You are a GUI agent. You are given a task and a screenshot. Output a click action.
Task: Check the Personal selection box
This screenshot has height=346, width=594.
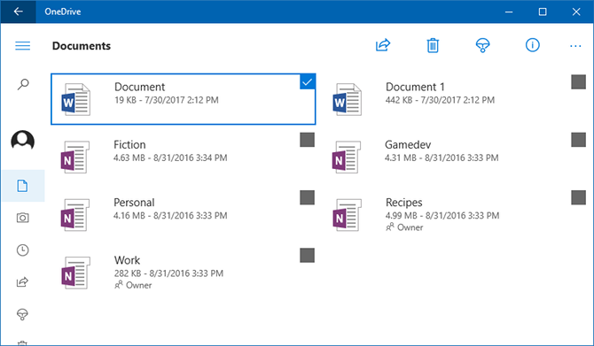point(308,197)
